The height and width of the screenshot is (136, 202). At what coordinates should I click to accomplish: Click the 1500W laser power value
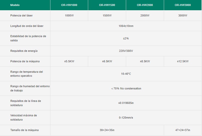coord(107,15)
